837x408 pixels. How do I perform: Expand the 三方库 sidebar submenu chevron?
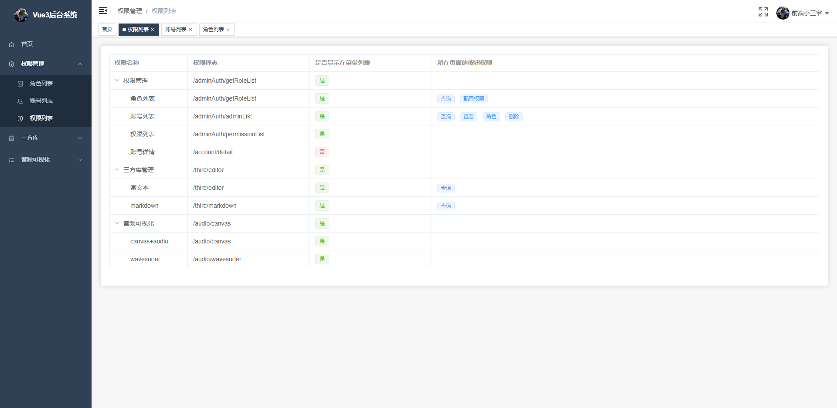pos(80,138)
